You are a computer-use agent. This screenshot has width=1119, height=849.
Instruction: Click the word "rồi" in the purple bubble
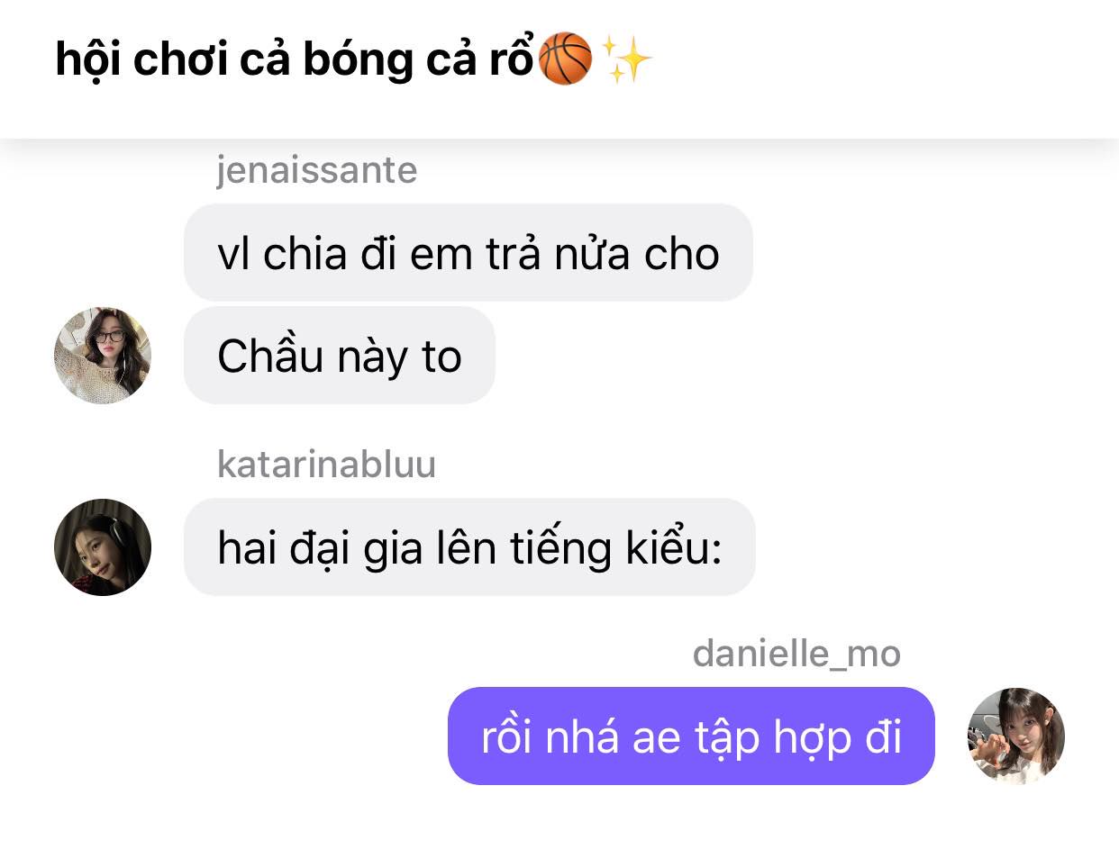click(x=506, y=737)
